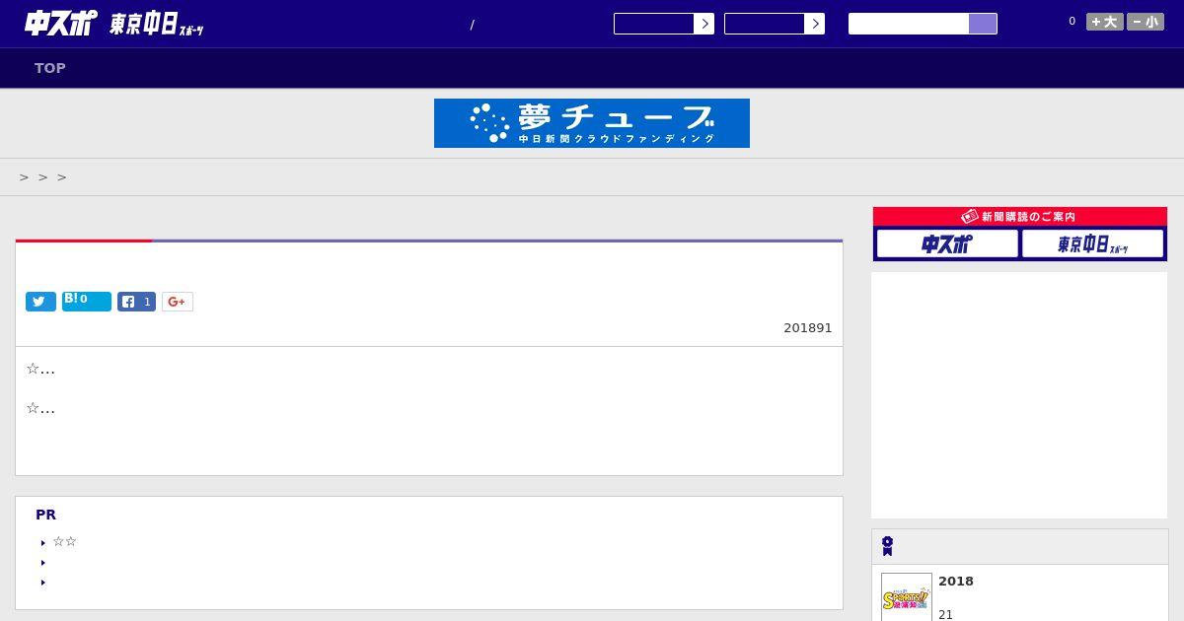
Task: Open the 新聞購読のご案内 banner header
Action: pos(1020,216)
